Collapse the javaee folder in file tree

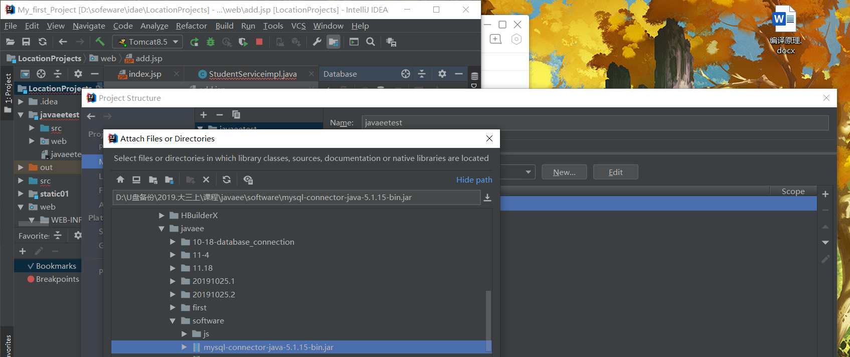pyautogui.click(x=161, y=229)
